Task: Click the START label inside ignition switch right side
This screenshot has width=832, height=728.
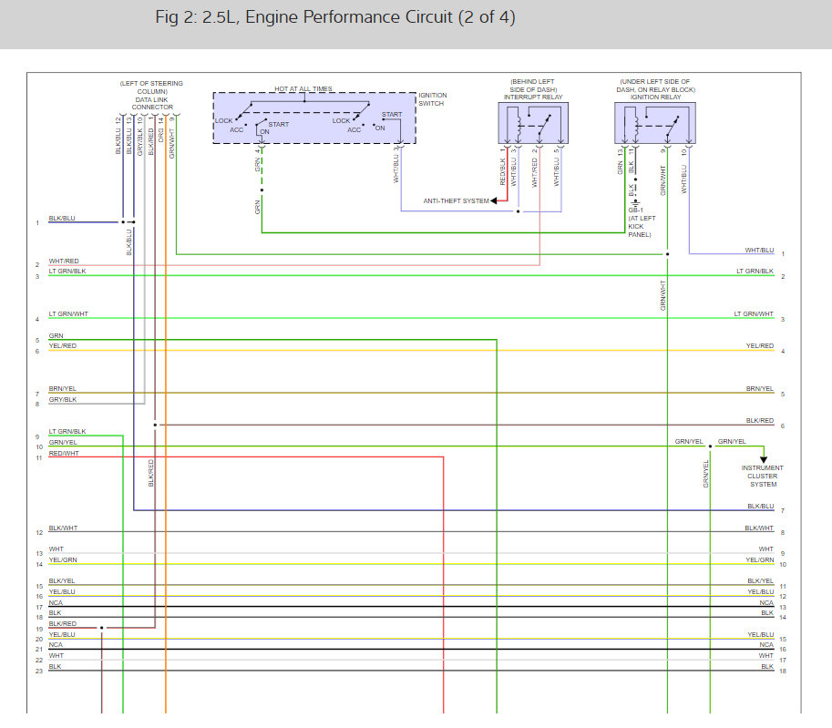Action: click(x=392, y=115)
